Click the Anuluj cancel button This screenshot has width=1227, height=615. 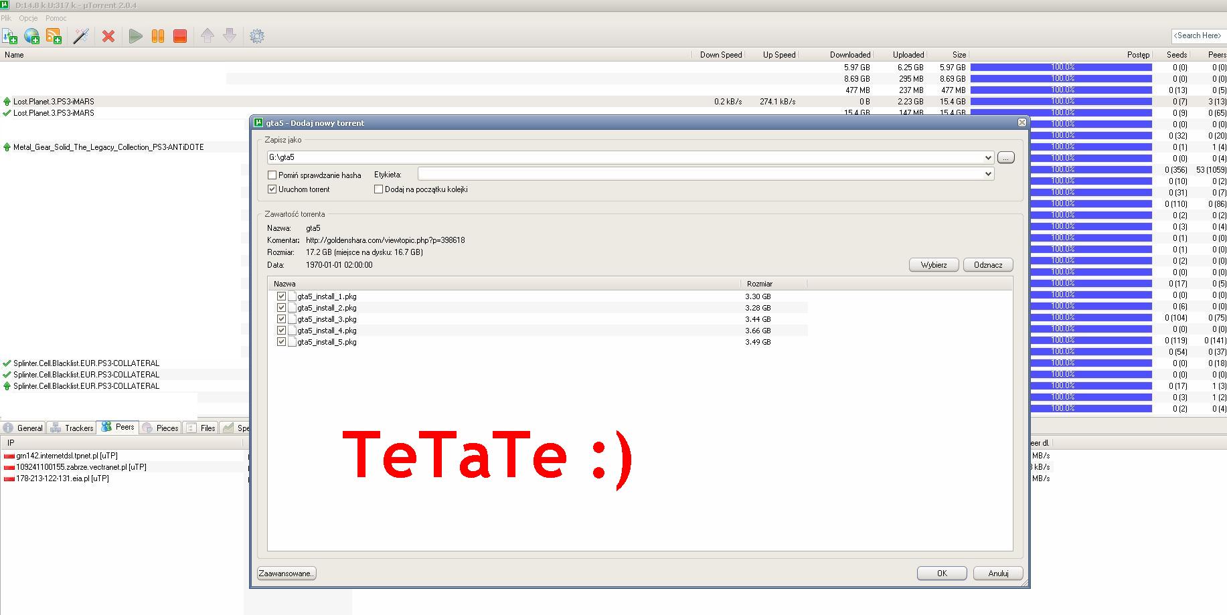(x=998, y=574)
